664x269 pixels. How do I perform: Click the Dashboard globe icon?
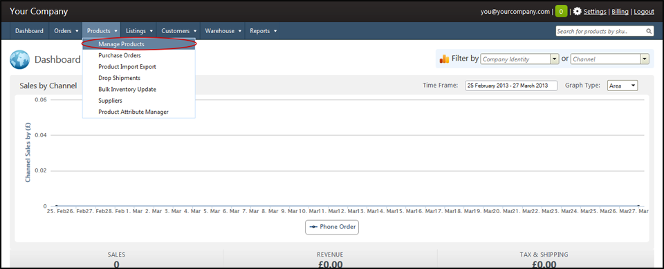tap(19, 59)
